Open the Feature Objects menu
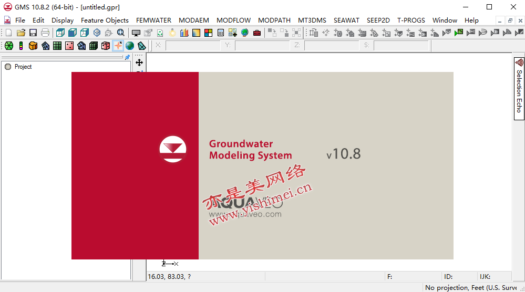 pyautogui.click(x=105, y=20)
